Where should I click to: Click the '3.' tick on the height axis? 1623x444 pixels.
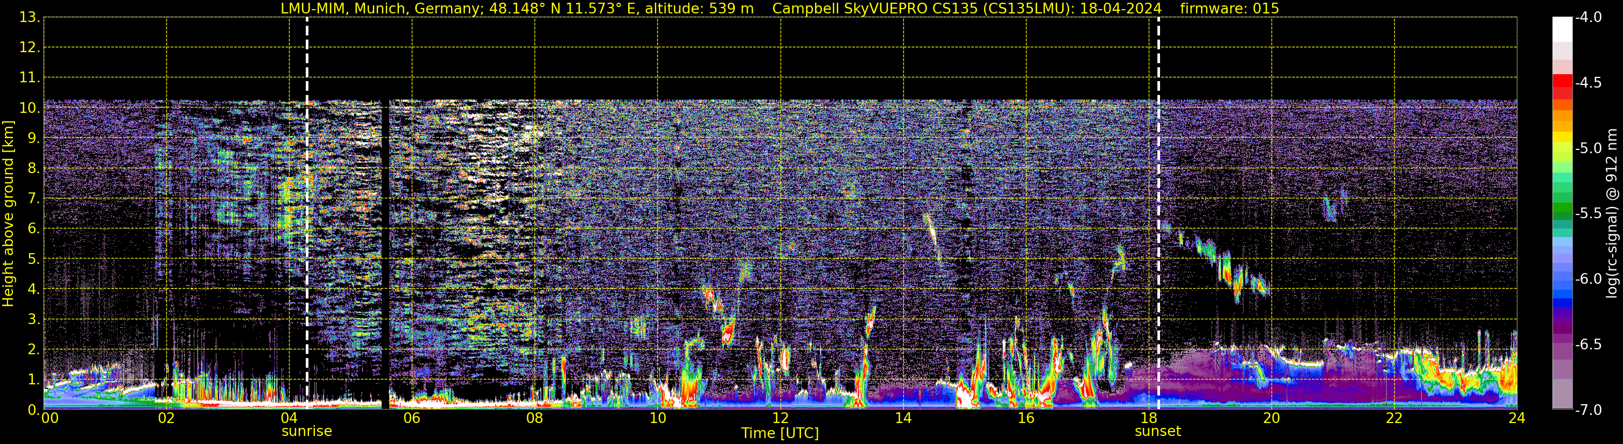(x=33, y=319)
